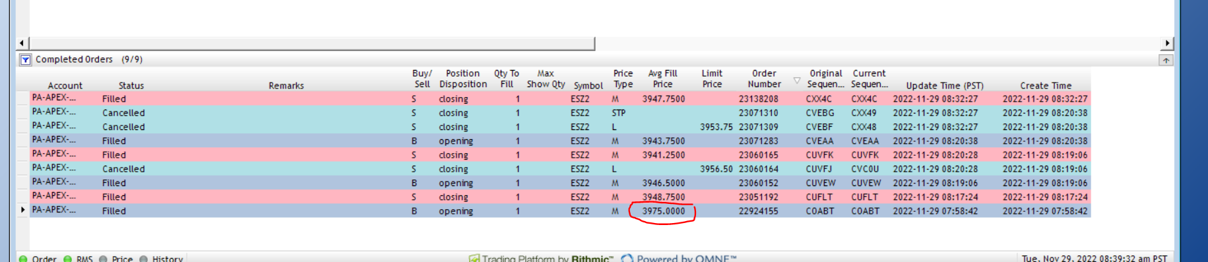The height and width of the screenshot is (262, 1208).
Task: Click the Price gray status indicator
Action: [x=103, y=259]
